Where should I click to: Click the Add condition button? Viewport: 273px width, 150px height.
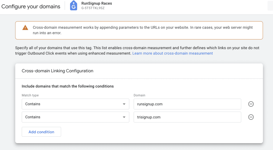[41, 132]
